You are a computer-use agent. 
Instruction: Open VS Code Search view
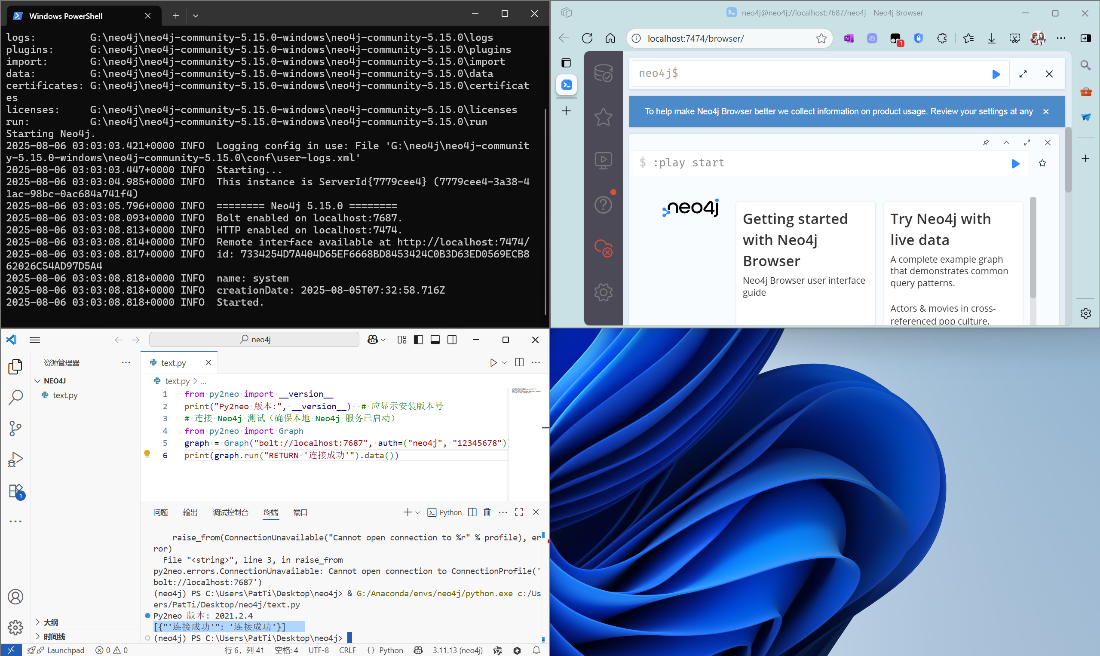click(15, 397)
